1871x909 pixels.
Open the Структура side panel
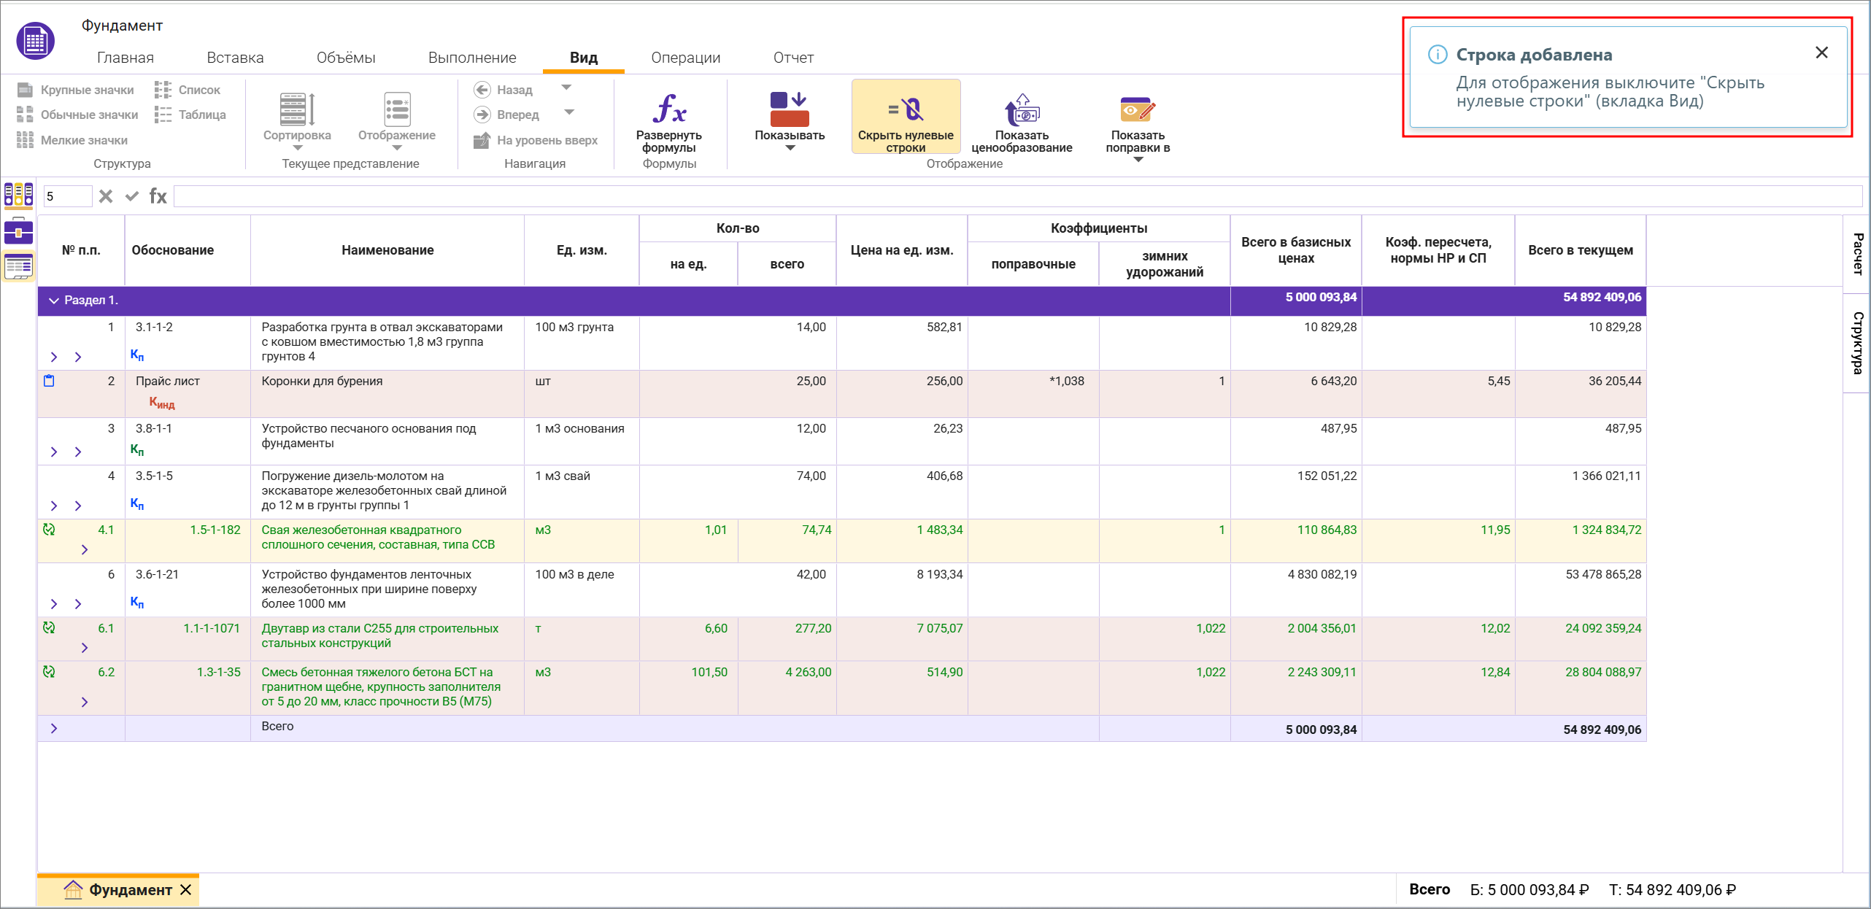[1857, 343]
